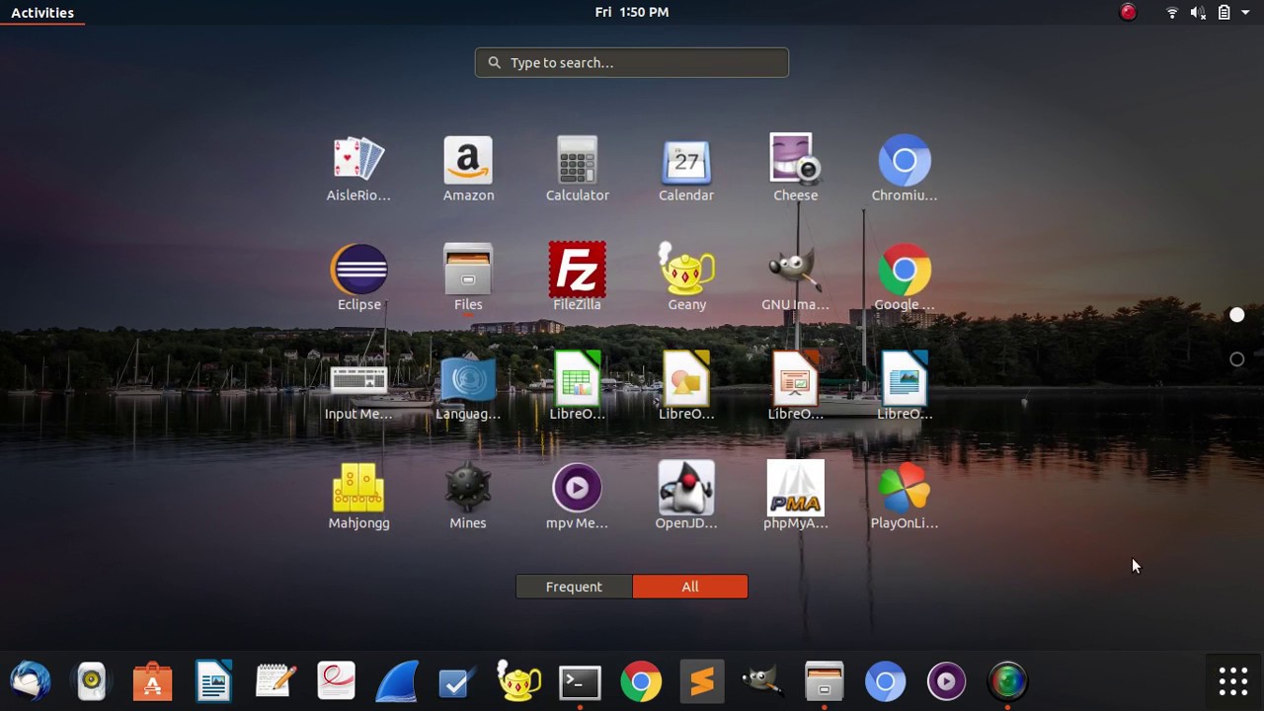
Task: Open the blue checkmark to-do app in dock
Action: coord(457,681)
